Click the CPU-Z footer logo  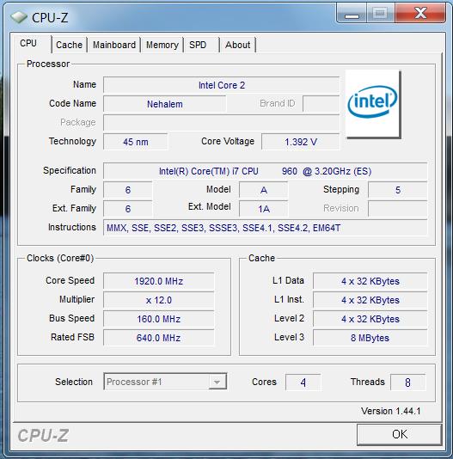[x=43, y=436]
